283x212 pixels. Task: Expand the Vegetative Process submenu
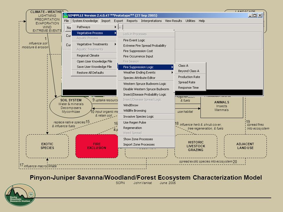(94, 33)
